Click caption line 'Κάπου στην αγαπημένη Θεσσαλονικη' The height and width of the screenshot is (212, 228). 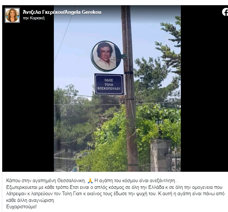[46, 181]
